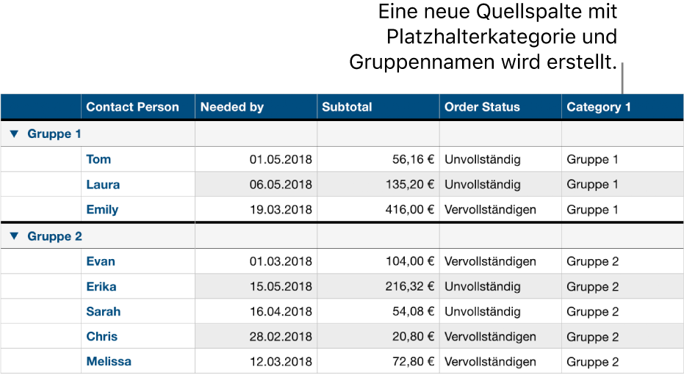Select the Tom contact cell
This screenshot has width=684, height=375.
(x=98, y=159)
